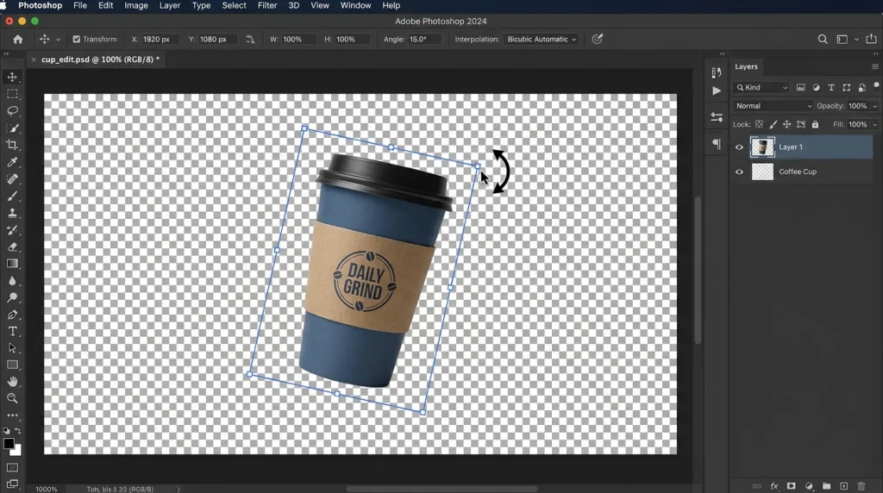
Task: Open the Properties sliders panel icon
Action: coord(717,117)
